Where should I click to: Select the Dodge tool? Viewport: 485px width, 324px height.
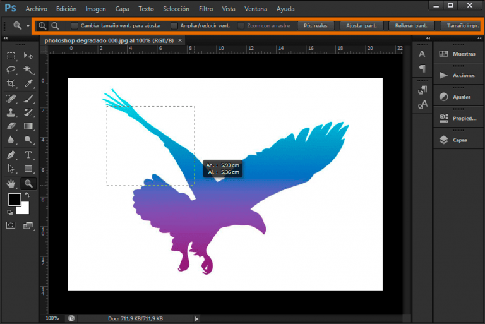click(28, 140)
